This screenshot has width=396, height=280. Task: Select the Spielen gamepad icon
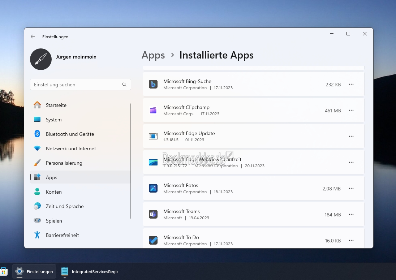(x=37, y=220)
